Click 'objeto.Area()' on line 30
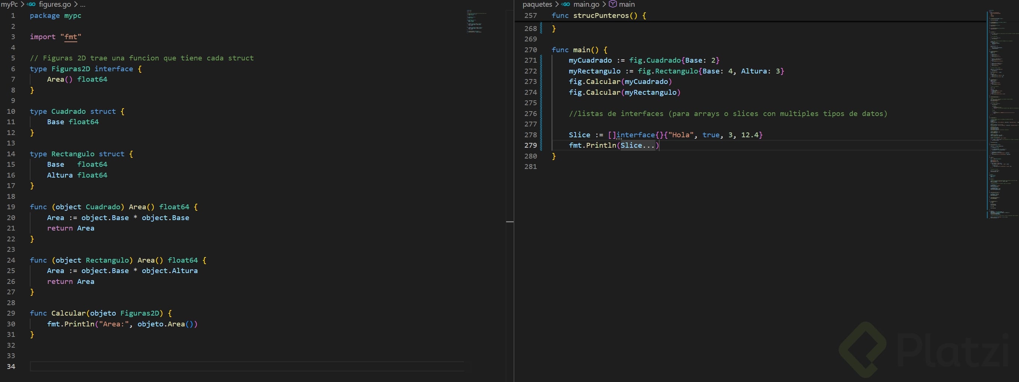1019x382 pixels. point(165,324)
